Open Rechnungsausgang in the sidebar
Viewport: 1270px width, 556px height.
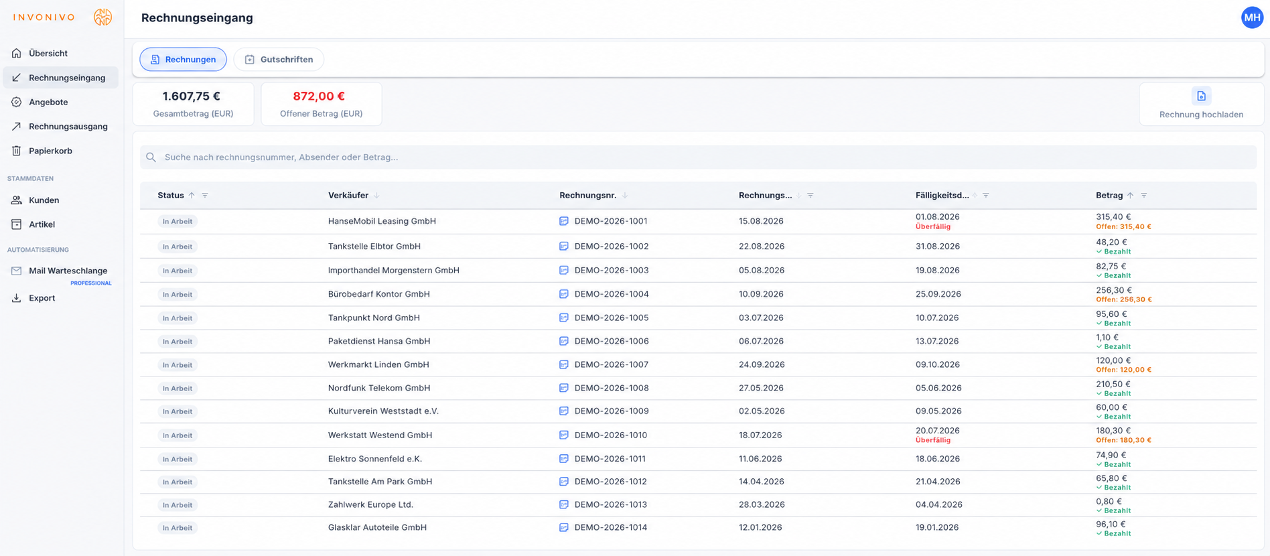[60, 127]
